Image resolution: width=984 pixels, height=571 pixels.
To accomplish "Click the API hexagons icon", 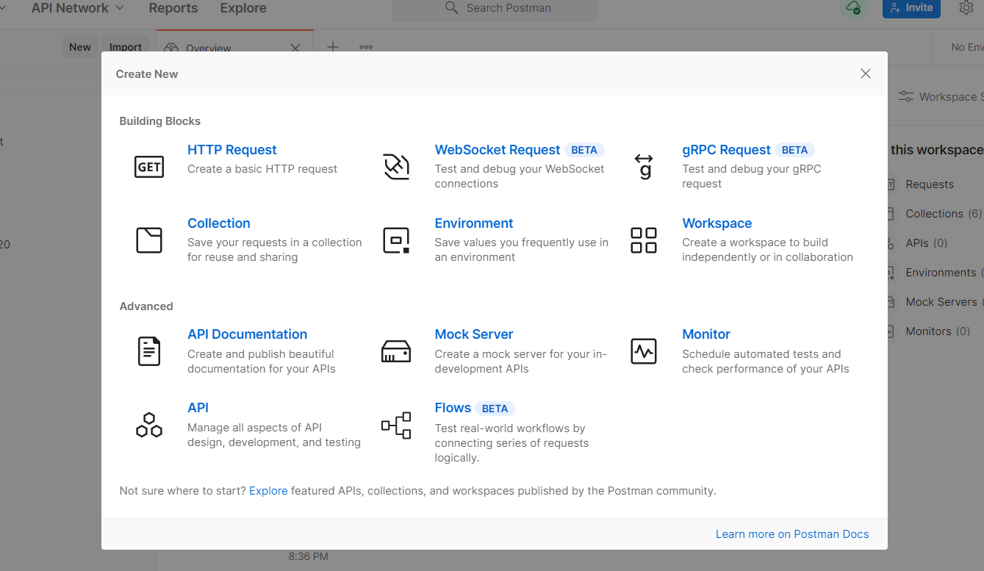I will tap(149, 425).
